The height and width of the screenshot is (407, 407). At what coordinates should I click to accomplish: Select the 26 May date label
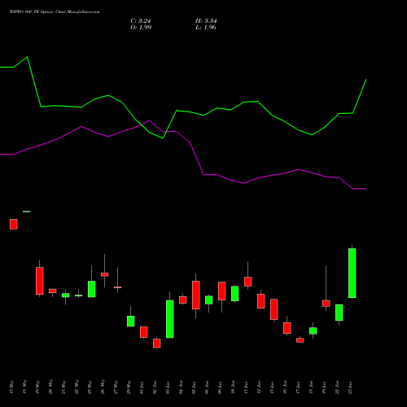coord(103,387)
